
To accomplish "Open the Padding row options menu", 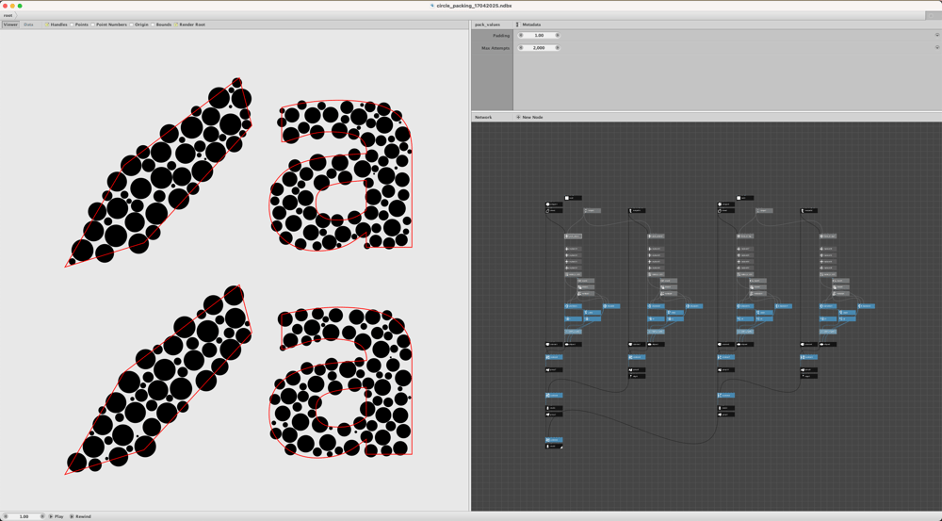I will pyautogui.click(x=936, y=35).
